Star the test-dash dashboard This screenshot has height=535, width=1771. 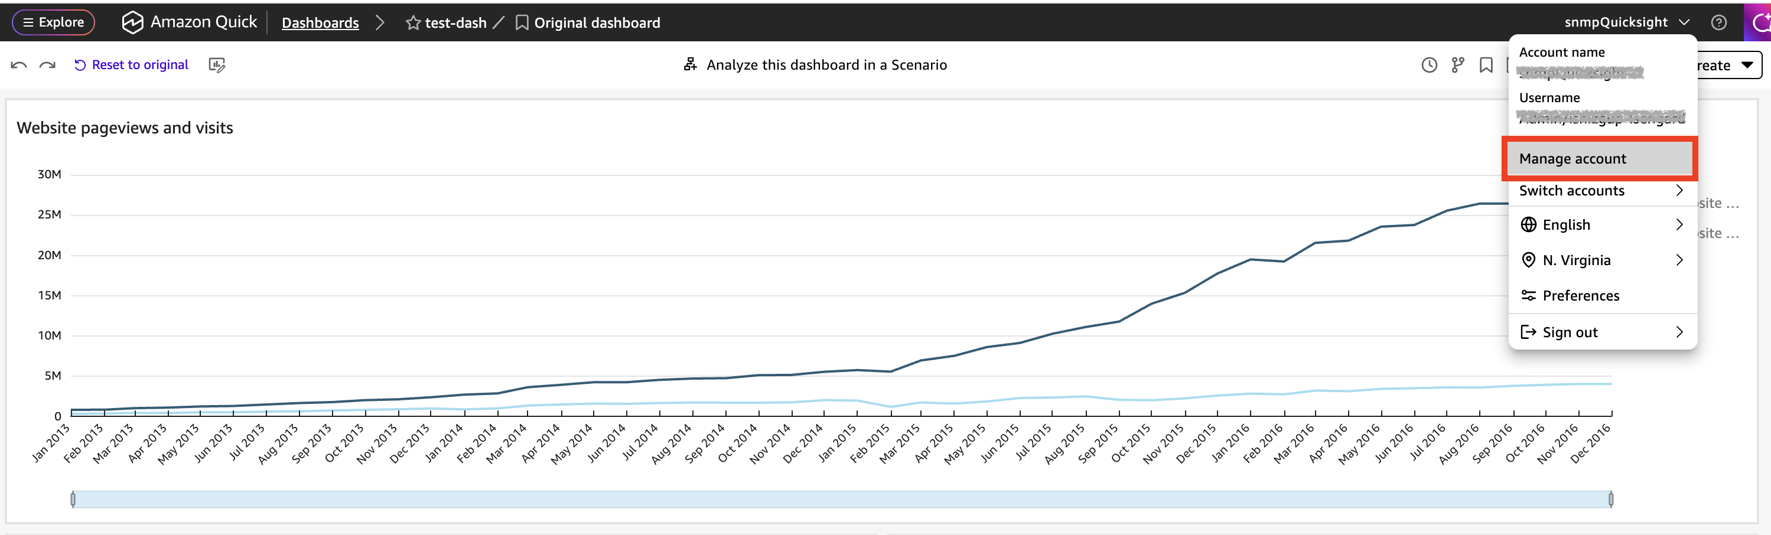[x=413, y=24]
